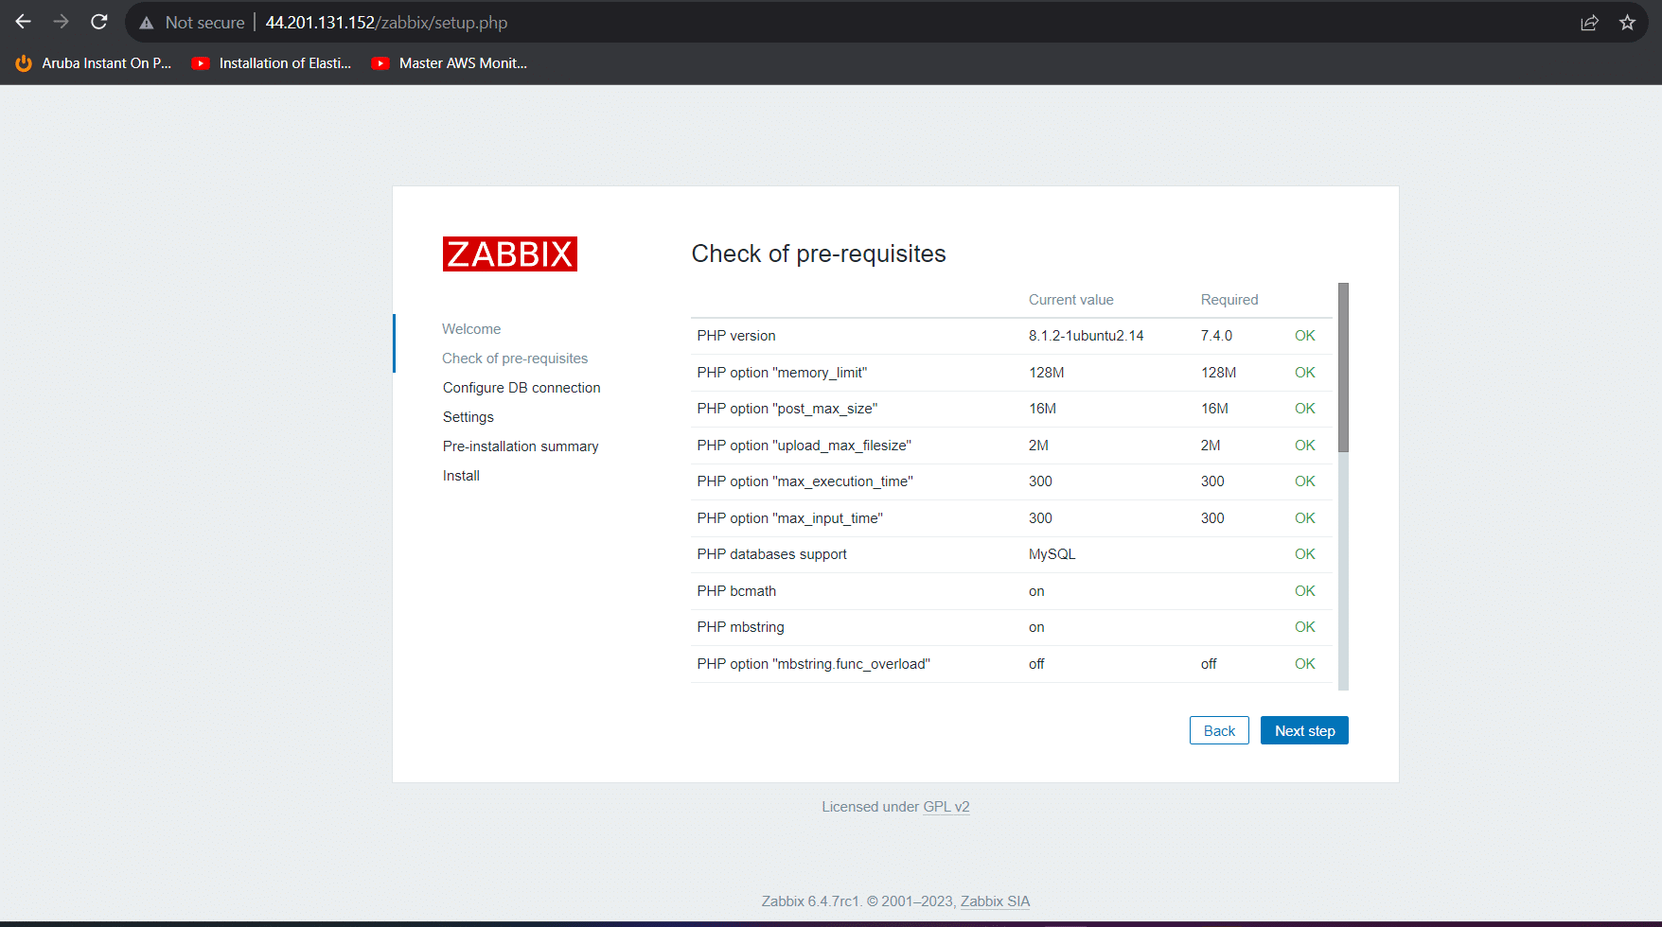The height and width of the screenshot is (927, 1662).
Task: Click 'PHP option "mbstring.func_overload"' row label
Action: pos(813,664)
